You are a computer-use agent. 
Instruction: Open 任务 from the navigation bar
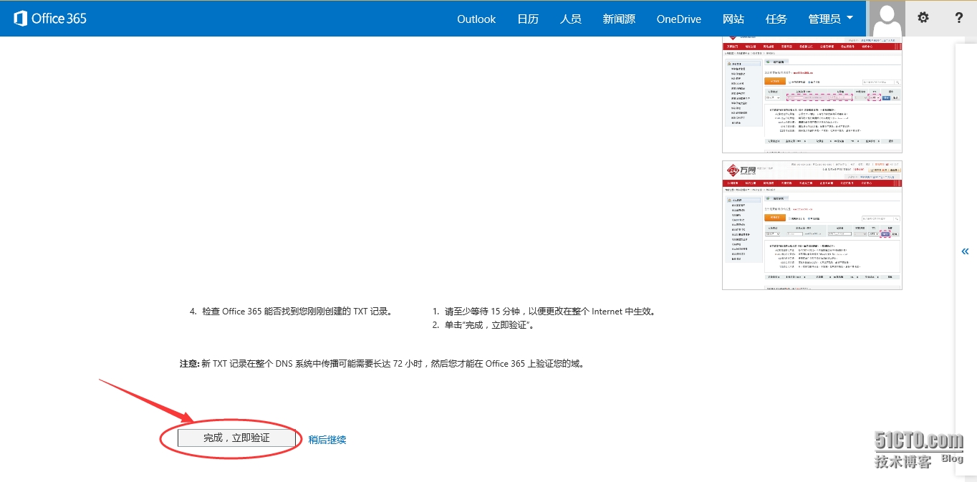pyautogui.click(x=776, y=19)
